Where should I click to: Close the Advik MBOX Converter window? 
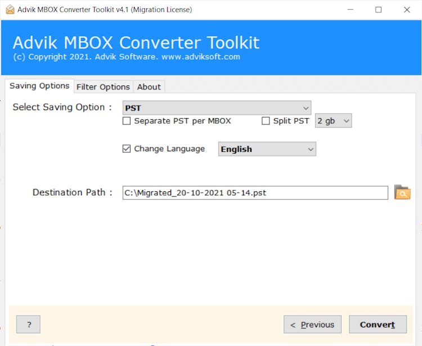(x=407, y=10)
